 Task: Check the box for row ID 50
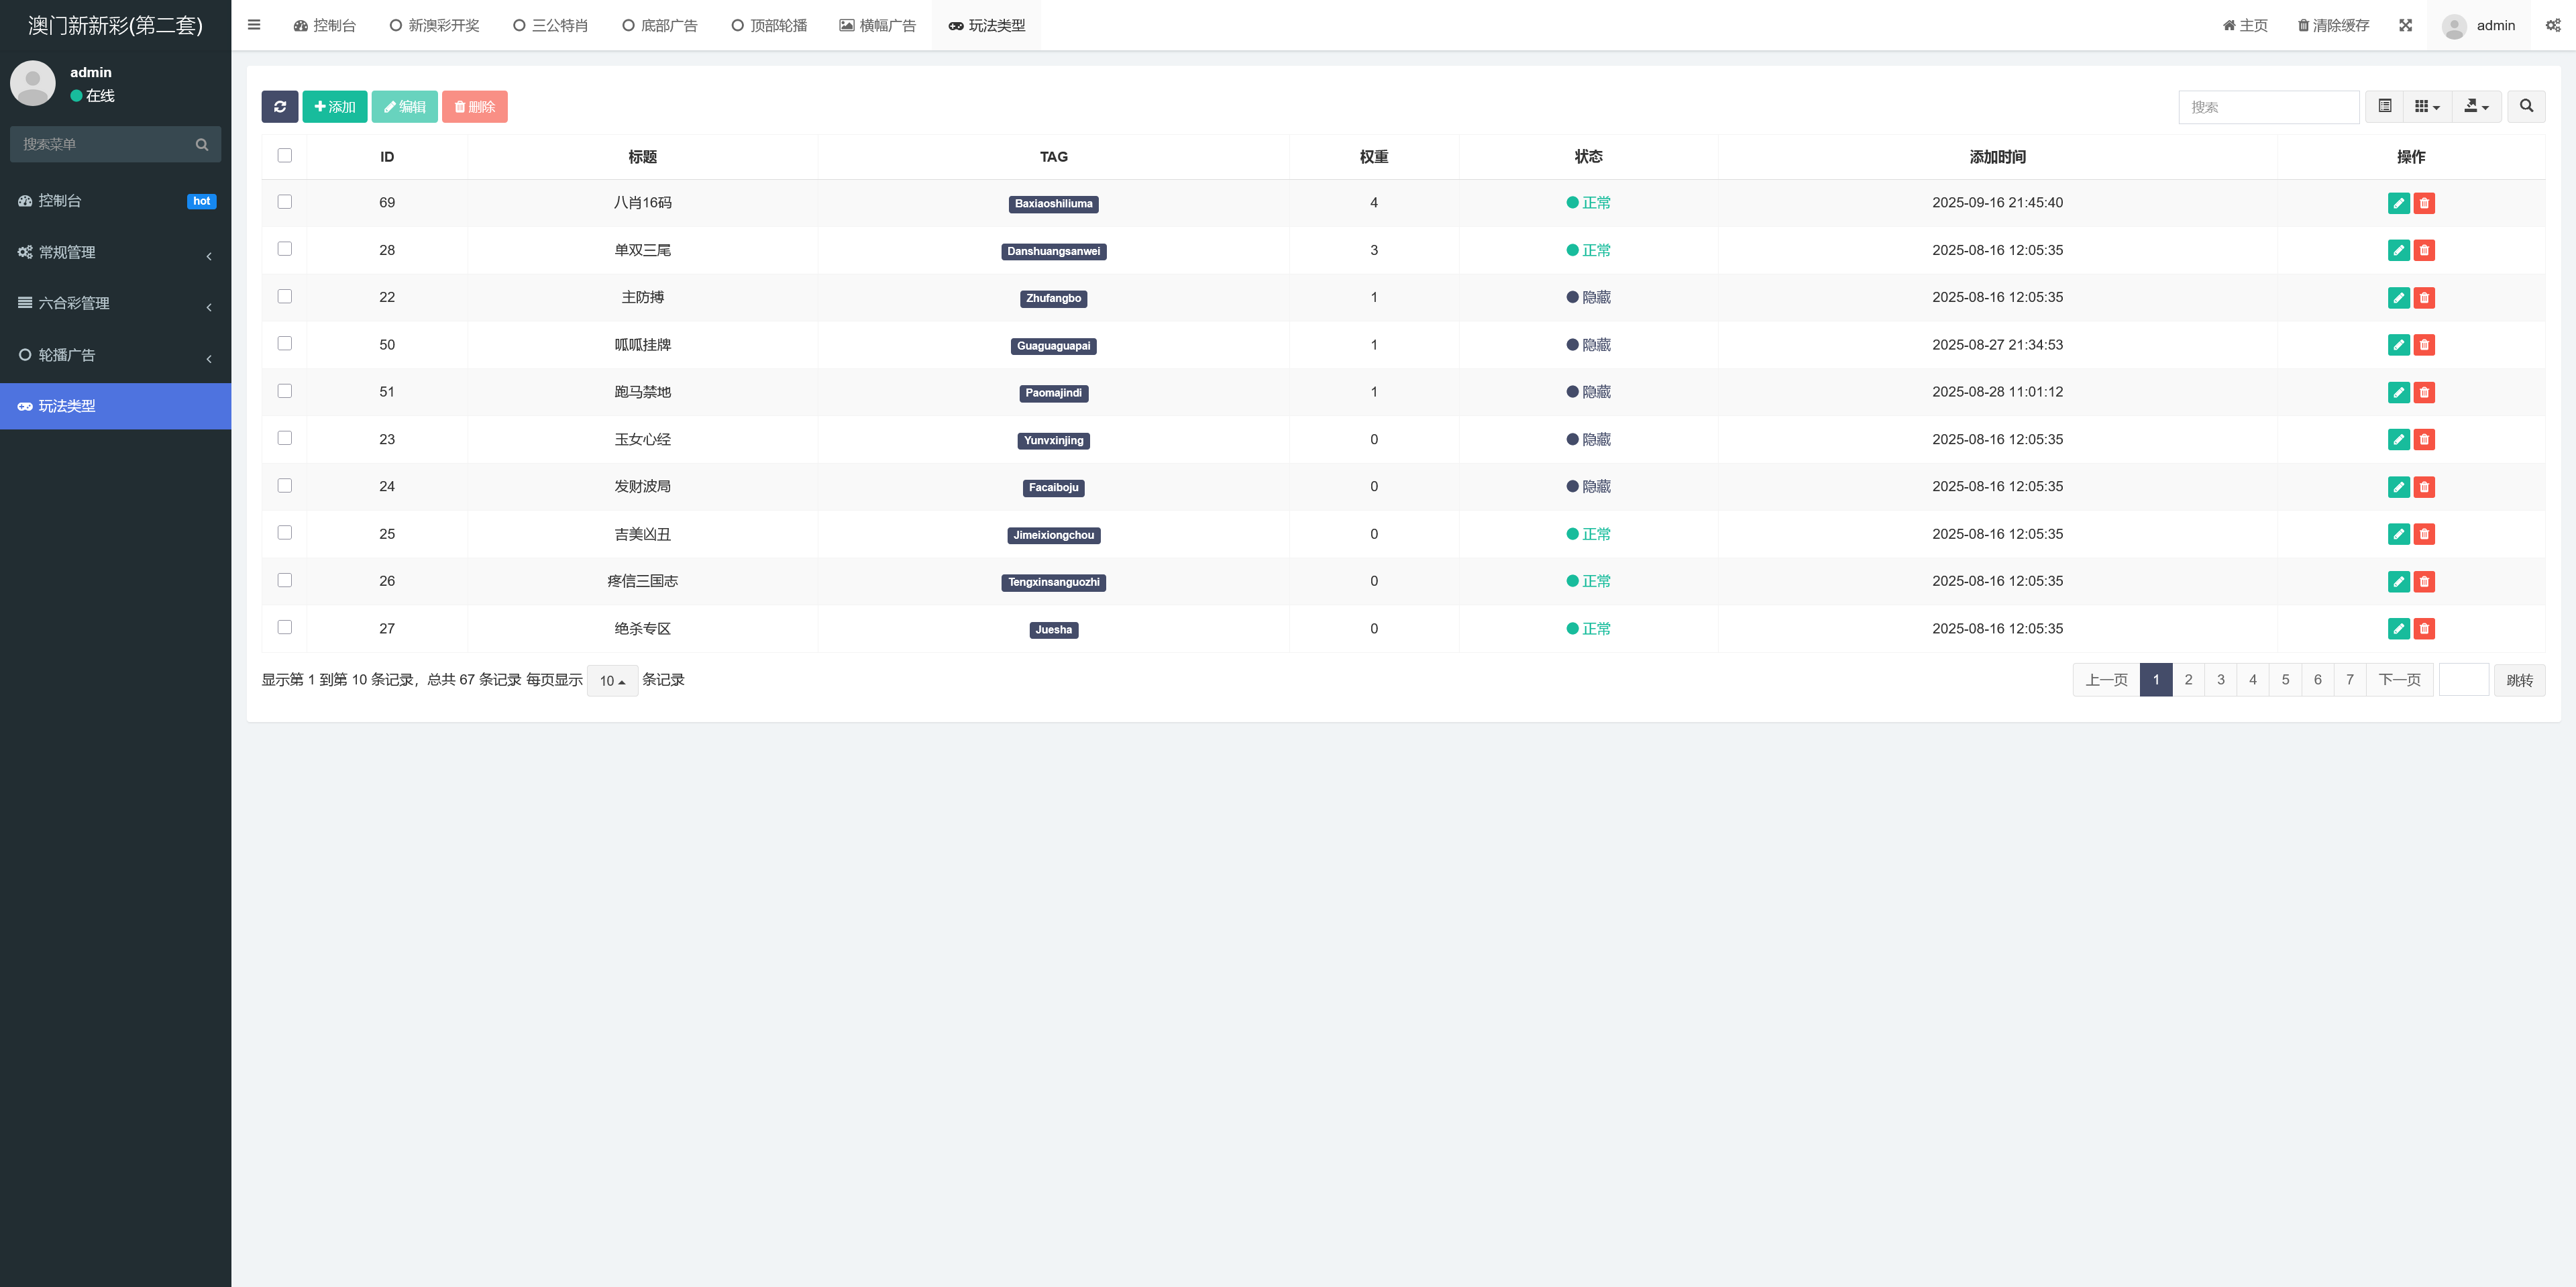285,343
